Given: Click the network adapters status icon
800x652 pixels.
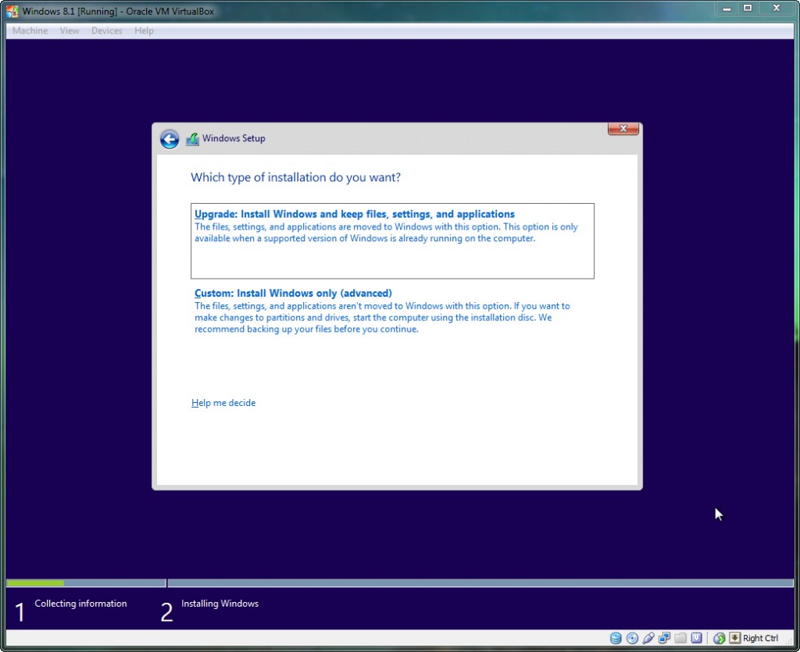Looking at the screenshot, I should (x=664, y=638).
